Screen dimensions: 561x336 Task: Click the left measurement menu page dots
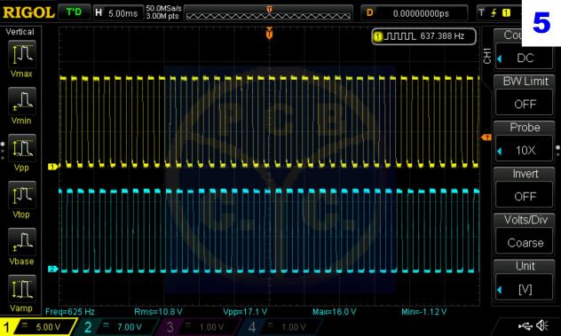3,151
